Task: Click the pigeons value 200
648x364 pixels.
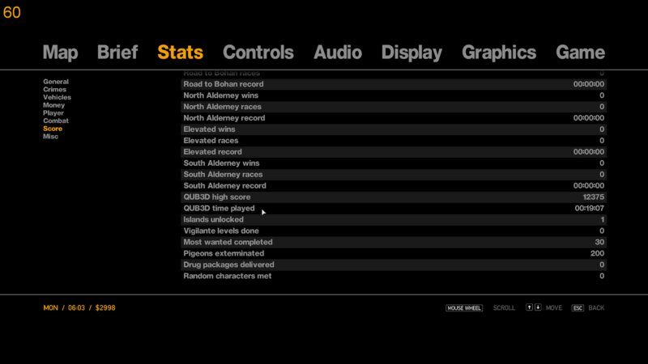Action: pyautogui.click(x=597, y=253)
